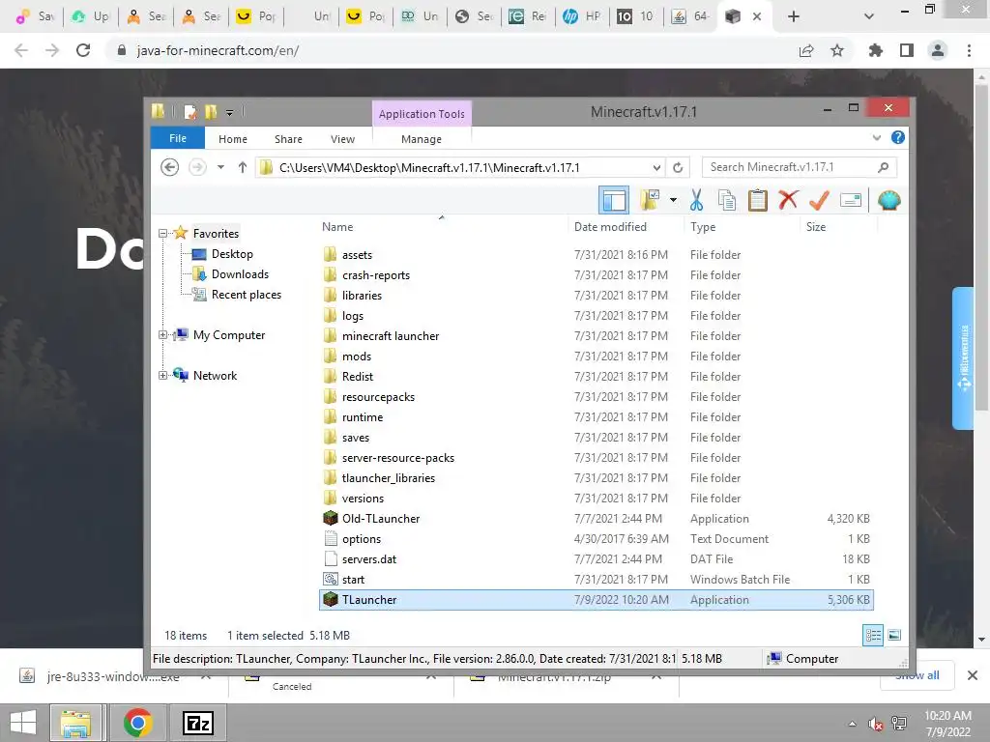Open a new Chrome tab
The image size is (990, 742).
pos(794,16)
